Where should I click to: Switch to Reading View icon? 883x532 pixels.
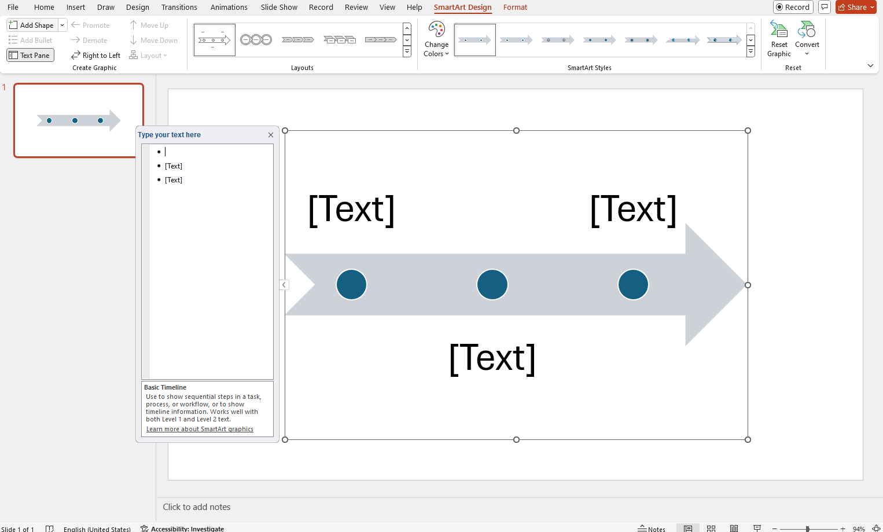click(x=734, y=529)
